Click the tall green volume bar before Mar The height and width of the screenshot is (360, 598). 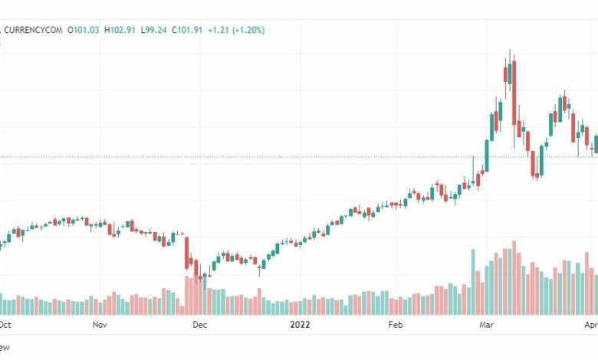(x=473, y=282)
